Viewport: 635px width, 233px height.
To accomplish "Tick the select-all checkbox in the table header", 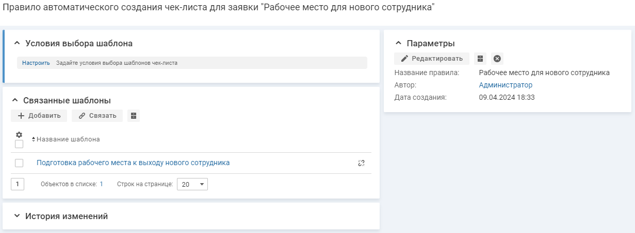I will click(x=19, y=144).
